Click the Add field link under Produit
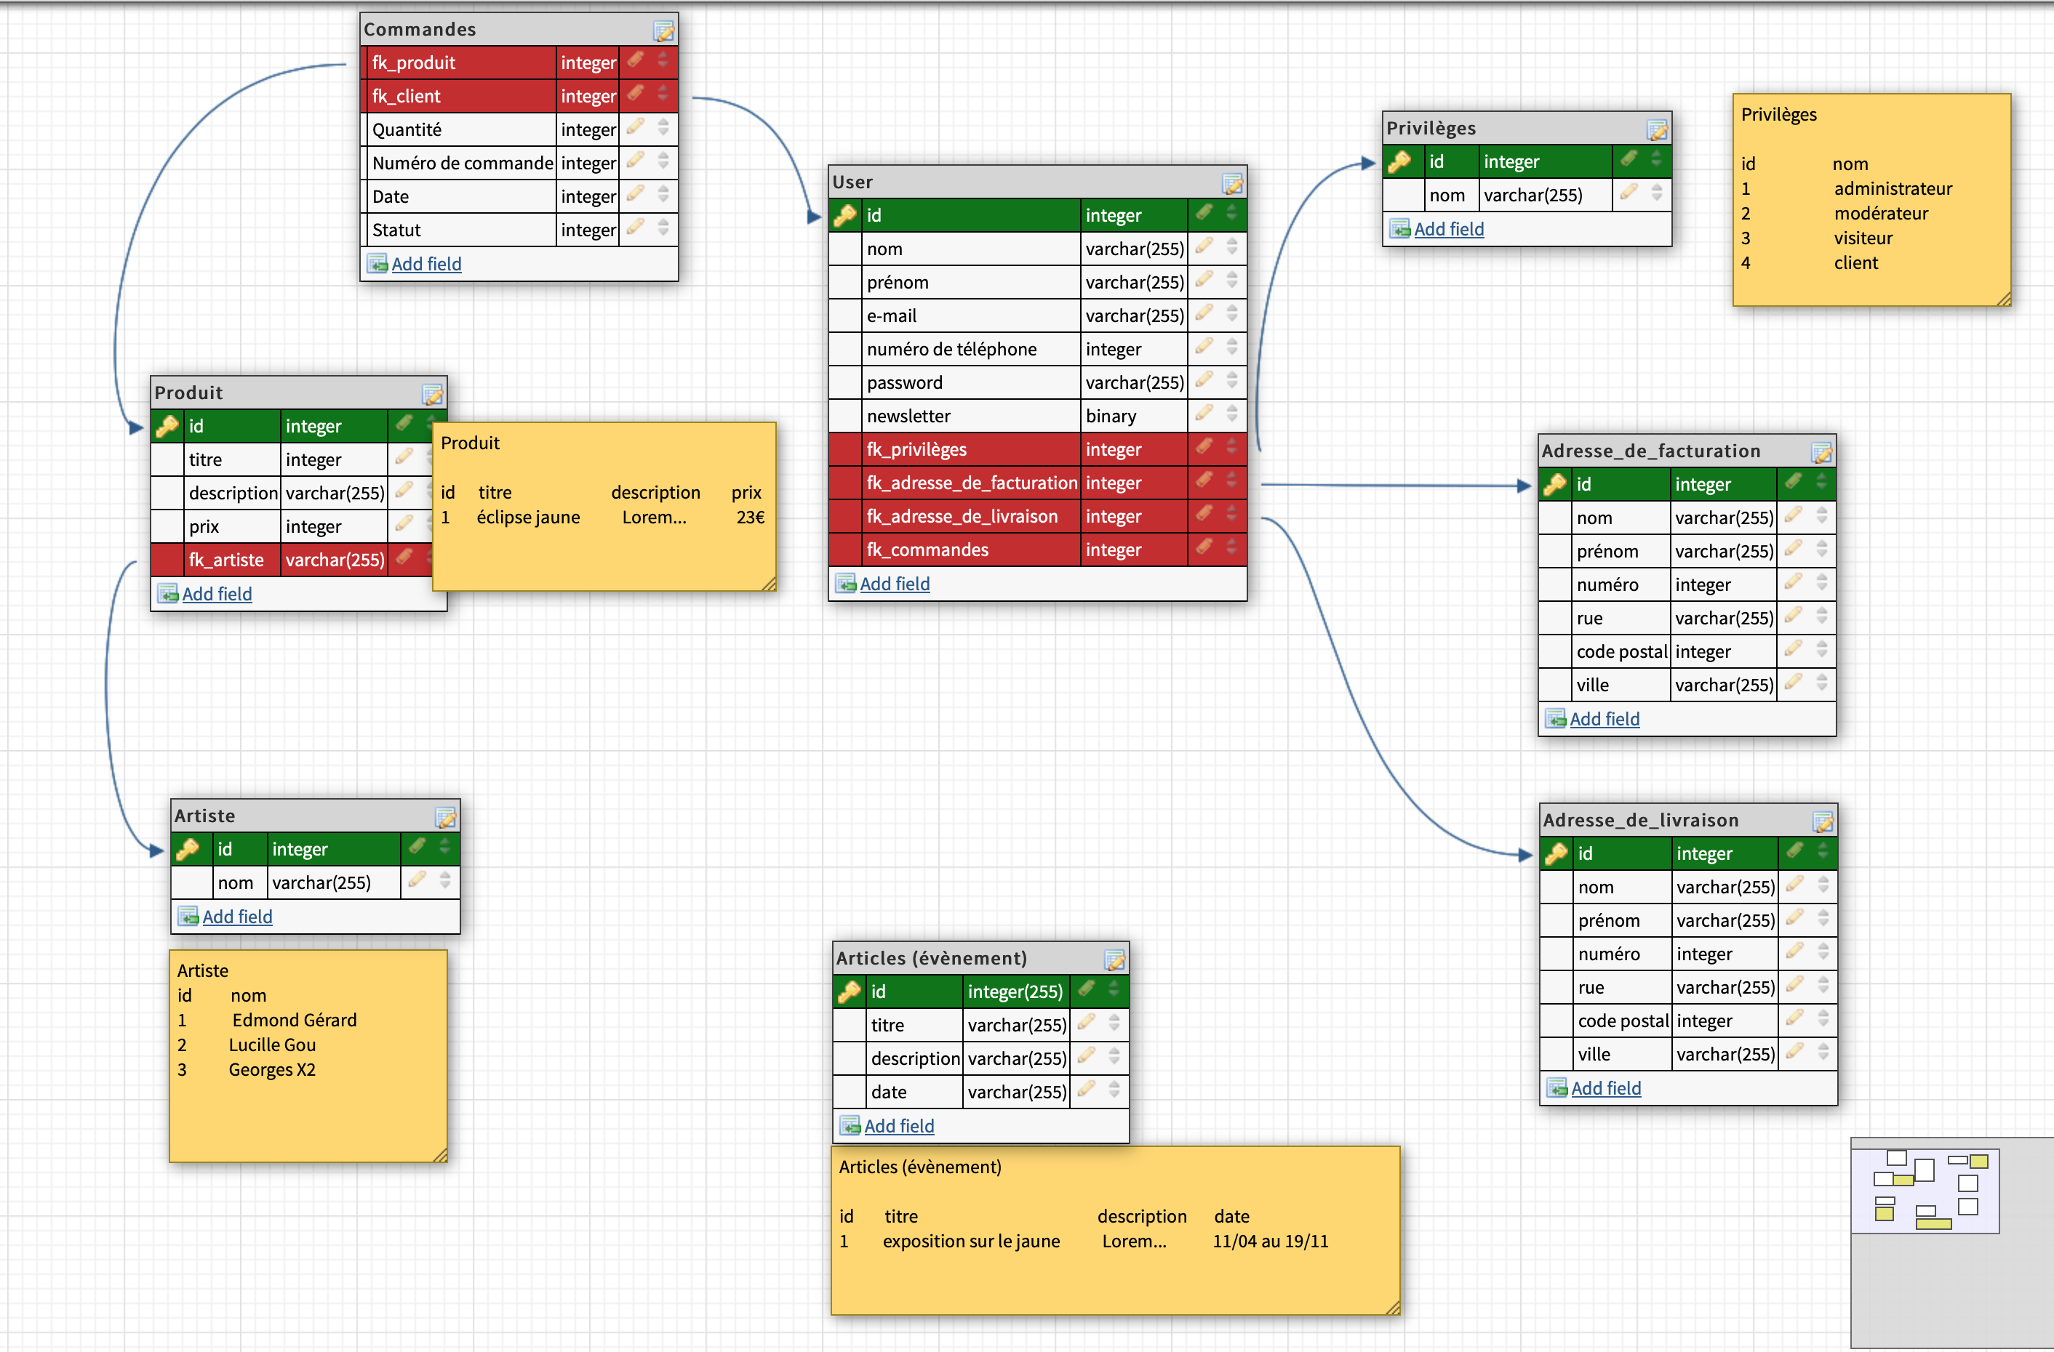2054x1352 pixels. 217,594
